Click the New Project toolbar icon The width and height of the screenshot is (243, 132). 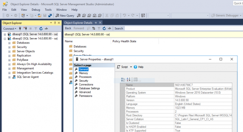pos(23,16)
